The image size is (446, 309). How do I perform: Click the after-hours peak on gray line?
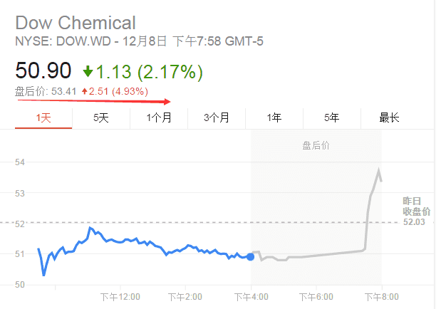pos(379,169)
